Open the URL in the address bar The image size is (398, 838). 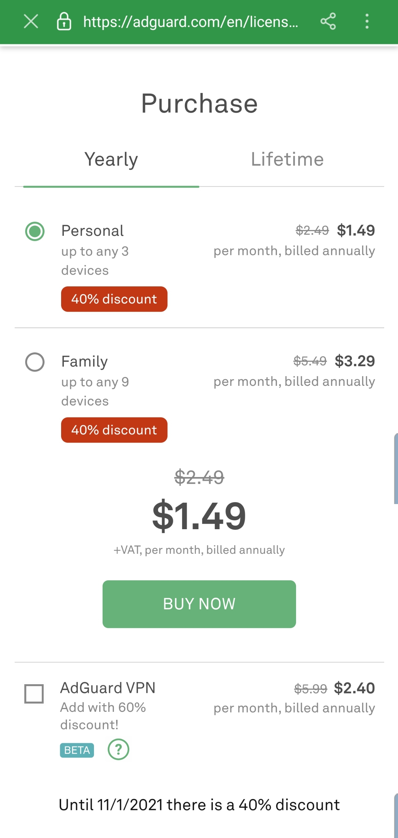coord(190,21)
